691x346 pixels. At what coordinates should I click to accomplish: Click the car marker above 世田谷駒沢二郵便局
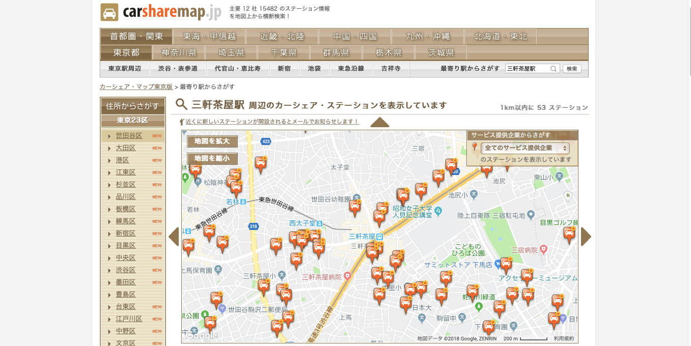[216, 300]
